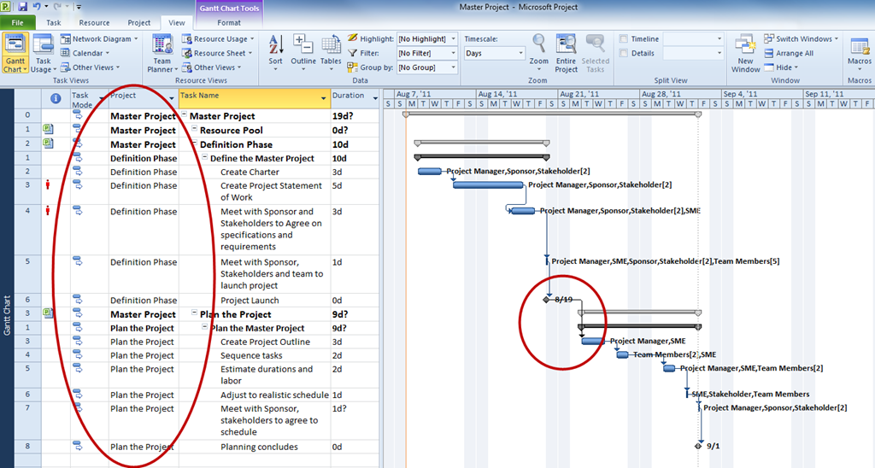This screenshot has width=875, height=468.
Task: Select the Planning concludes task name
Action: (259, 447)
